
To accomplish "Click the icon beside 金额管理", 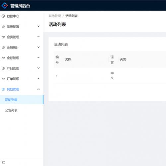I will coord(3,58).
